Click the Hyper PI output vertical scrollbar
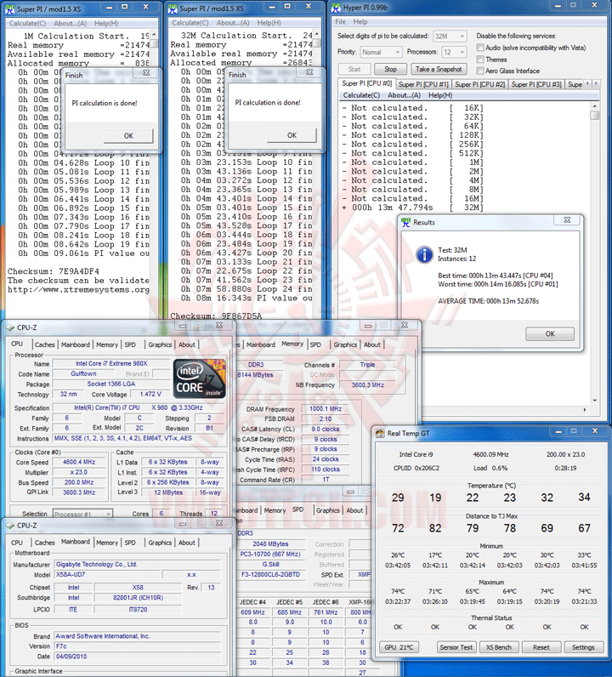Viewport: 612px width, 677px height. 595,253
